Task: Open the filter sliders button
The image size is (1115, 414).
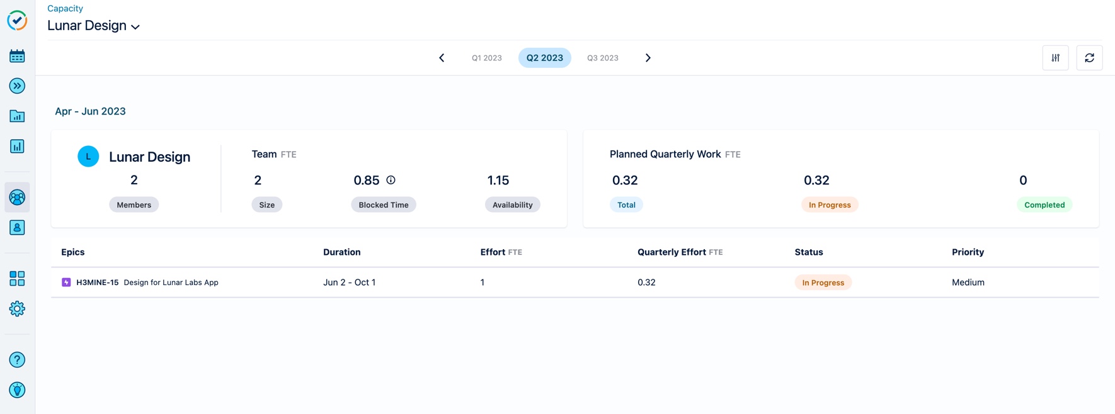Action: pos(1055,58)
